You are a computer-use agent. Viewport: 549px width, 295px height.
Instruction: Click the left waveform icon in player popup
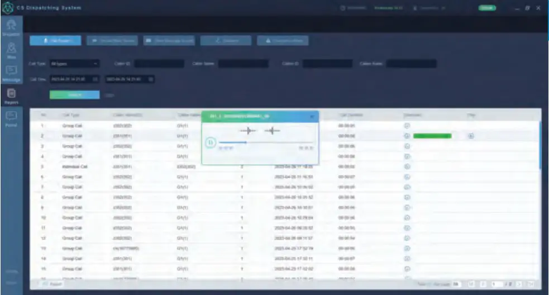pyautogui.click(x=248, y=131)
